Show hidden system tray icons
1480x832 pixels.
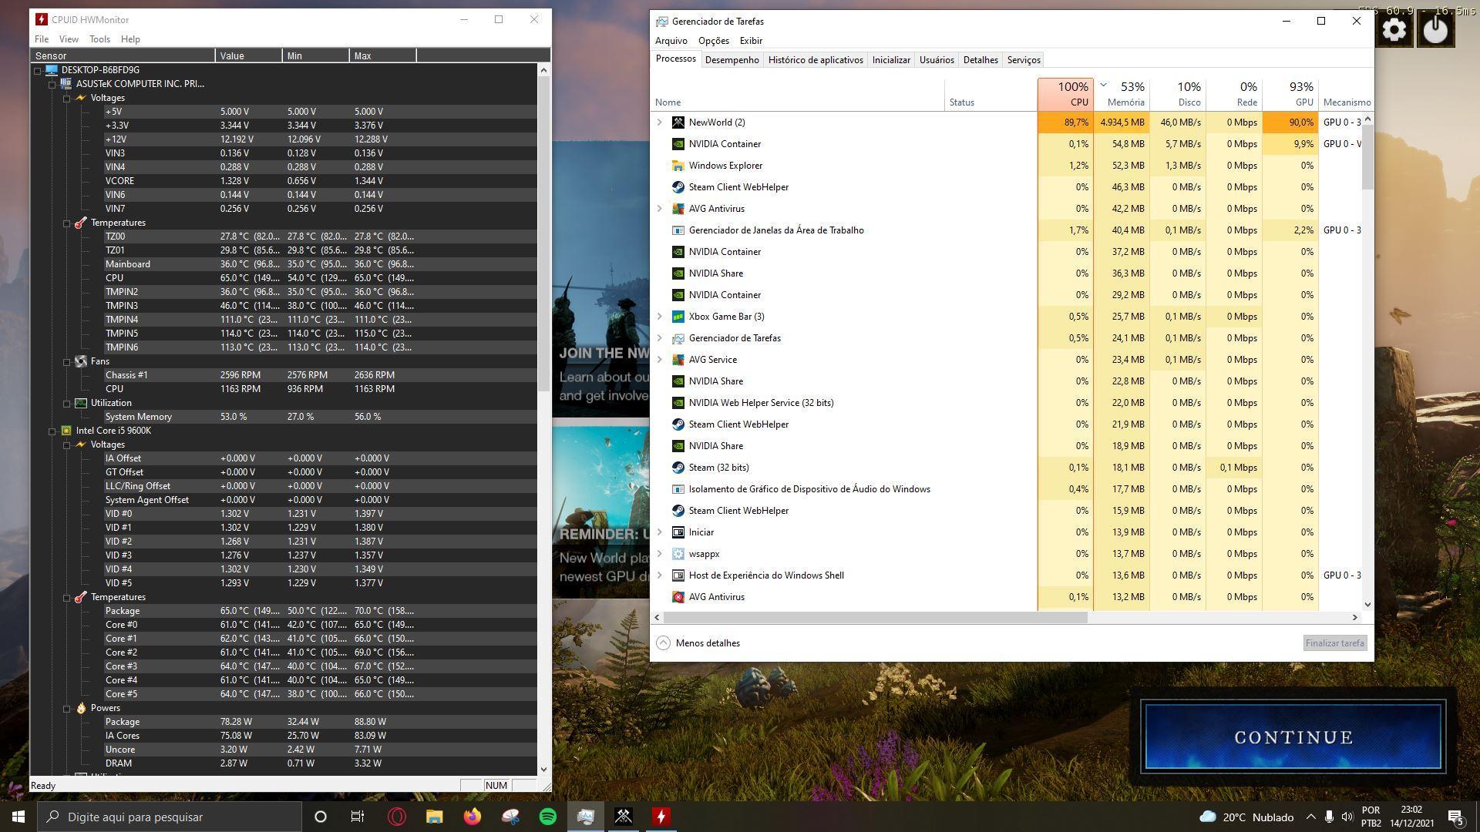(1310, 817)
